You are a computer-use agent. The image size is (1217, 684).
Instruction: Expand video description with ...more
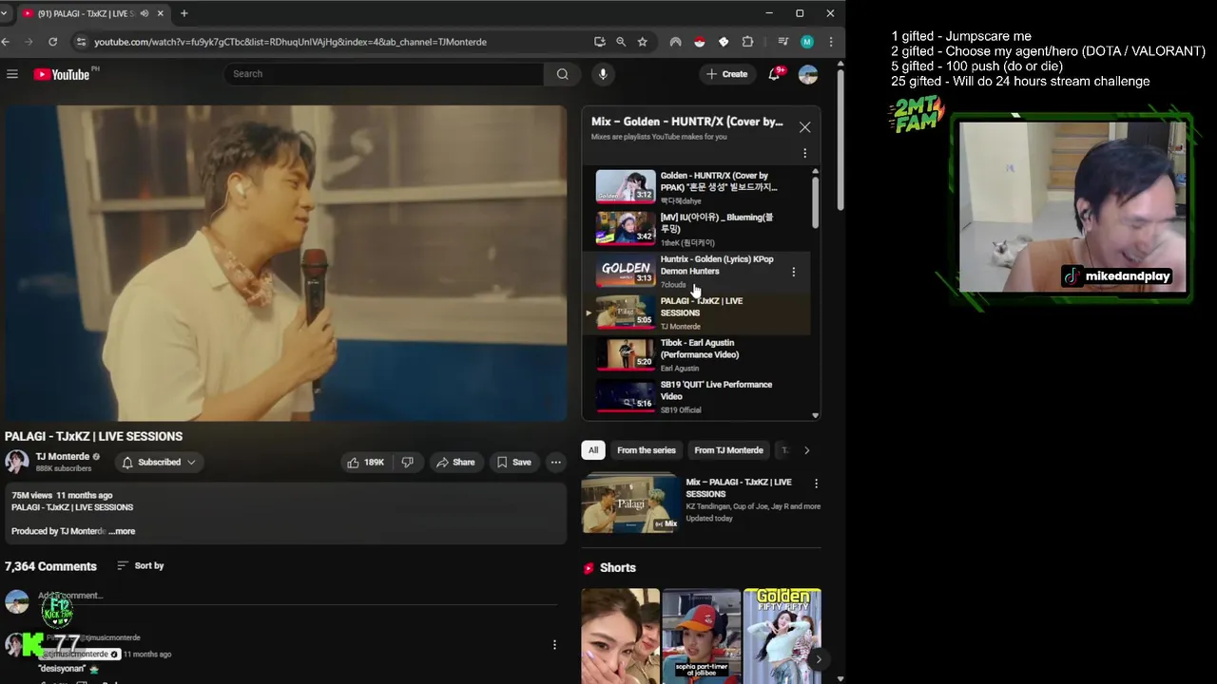122,531
